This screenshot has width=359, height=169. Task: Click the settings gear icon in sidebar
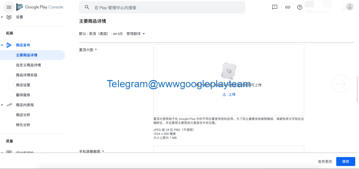click(x=9, y=17)
